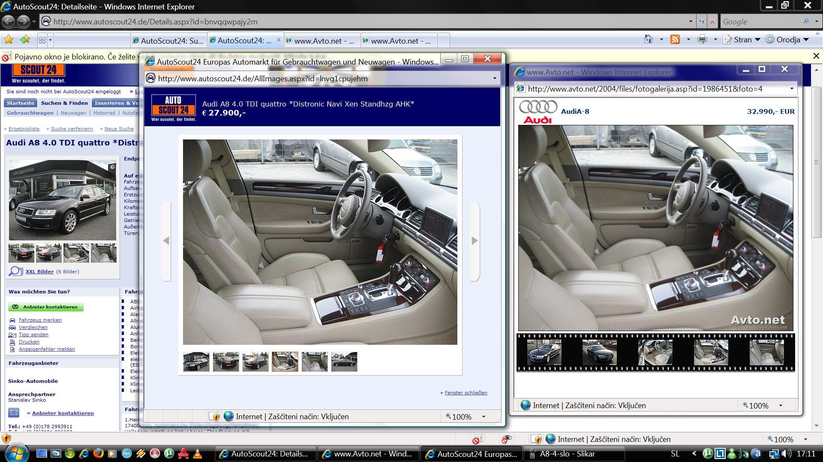This screenshot has width=823, height=462.
Task: Expand zoom level dropdown in AutoScout24 popup
Action: [484, 417]
